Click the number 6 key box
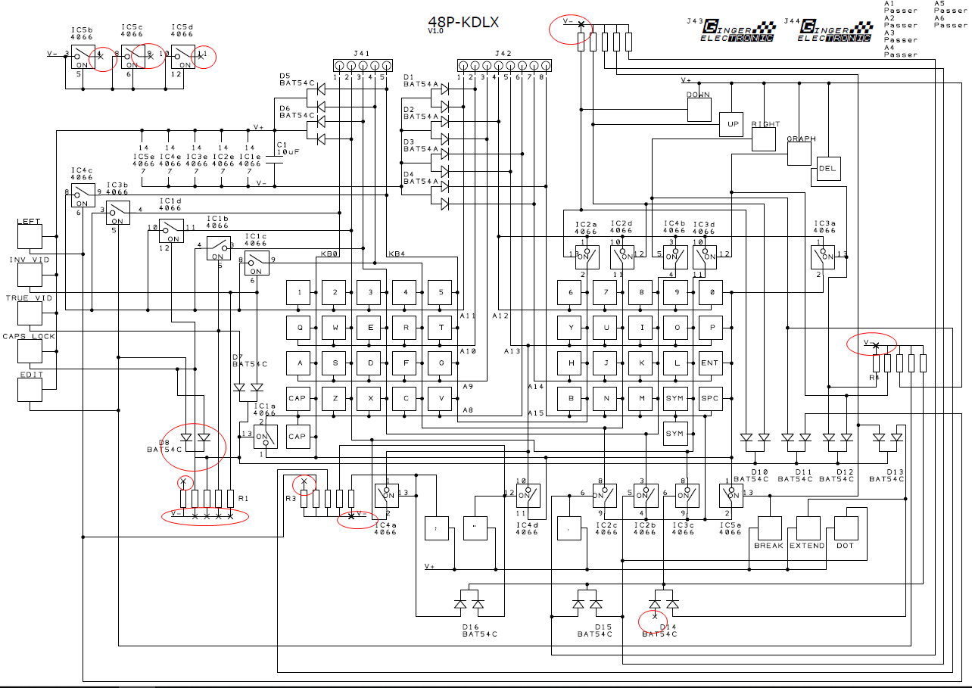The width and height of the screenshot is (972, 688). click(x=570, y=292)
